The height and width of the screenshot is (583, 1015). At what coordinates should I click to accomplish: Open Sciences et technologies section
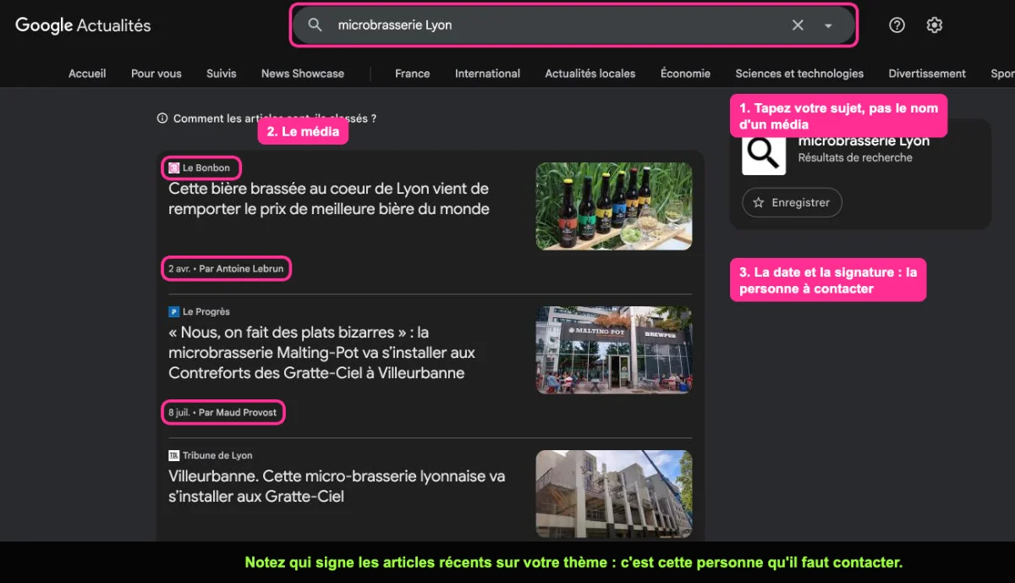click(799, 74)
